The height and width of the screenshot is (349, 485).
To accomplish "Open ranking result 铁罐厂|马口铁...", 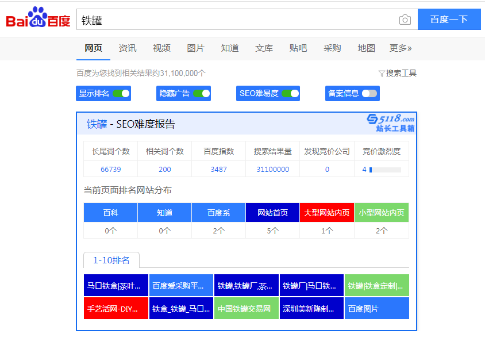I will click(312, 285).
